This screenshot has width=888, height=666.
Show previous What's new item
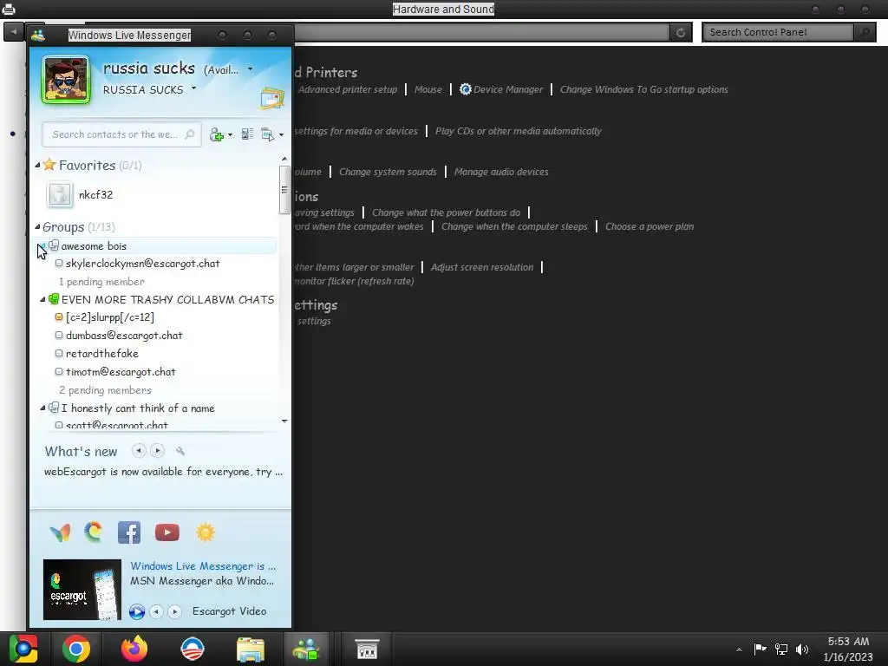139,451
